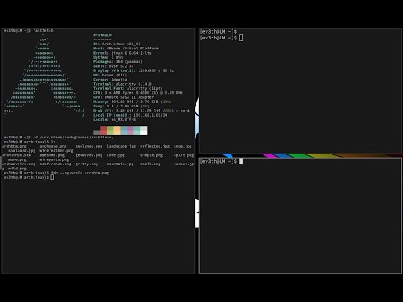Select the 'Terminal: alacritty 0.14.0' line
The width and height of the screenshot is (403, 302).
[x=123, y=84]
